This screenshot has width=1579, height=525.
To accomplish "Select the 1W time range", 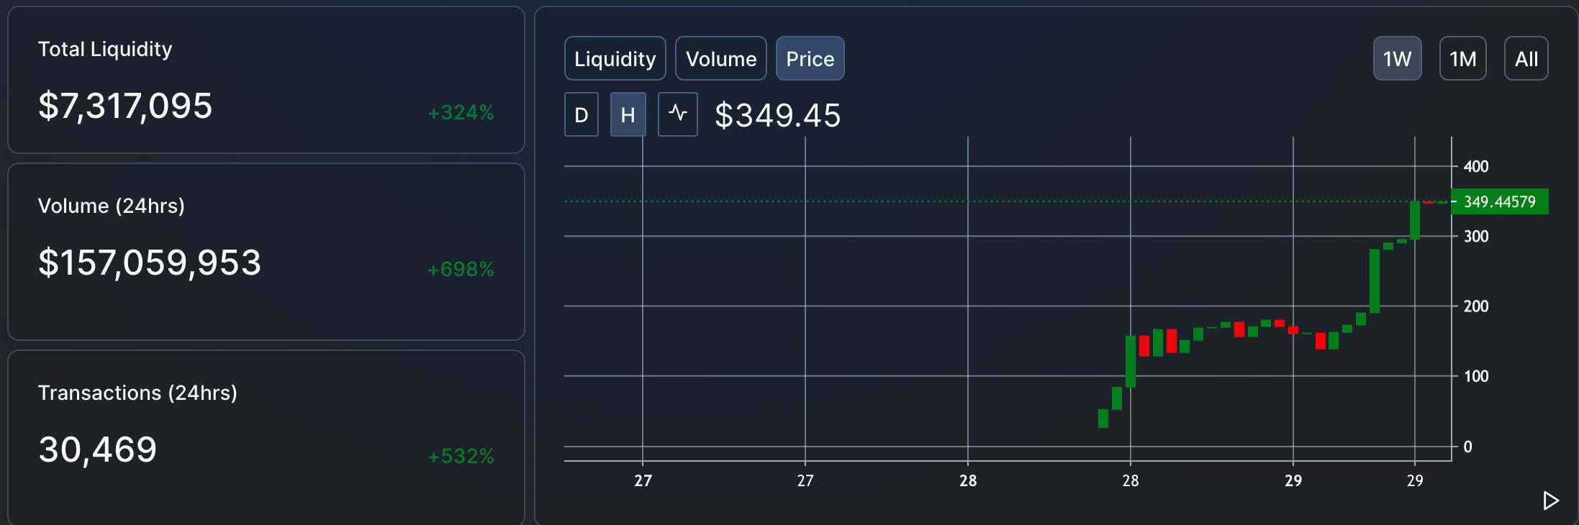I will [1397, 58].
